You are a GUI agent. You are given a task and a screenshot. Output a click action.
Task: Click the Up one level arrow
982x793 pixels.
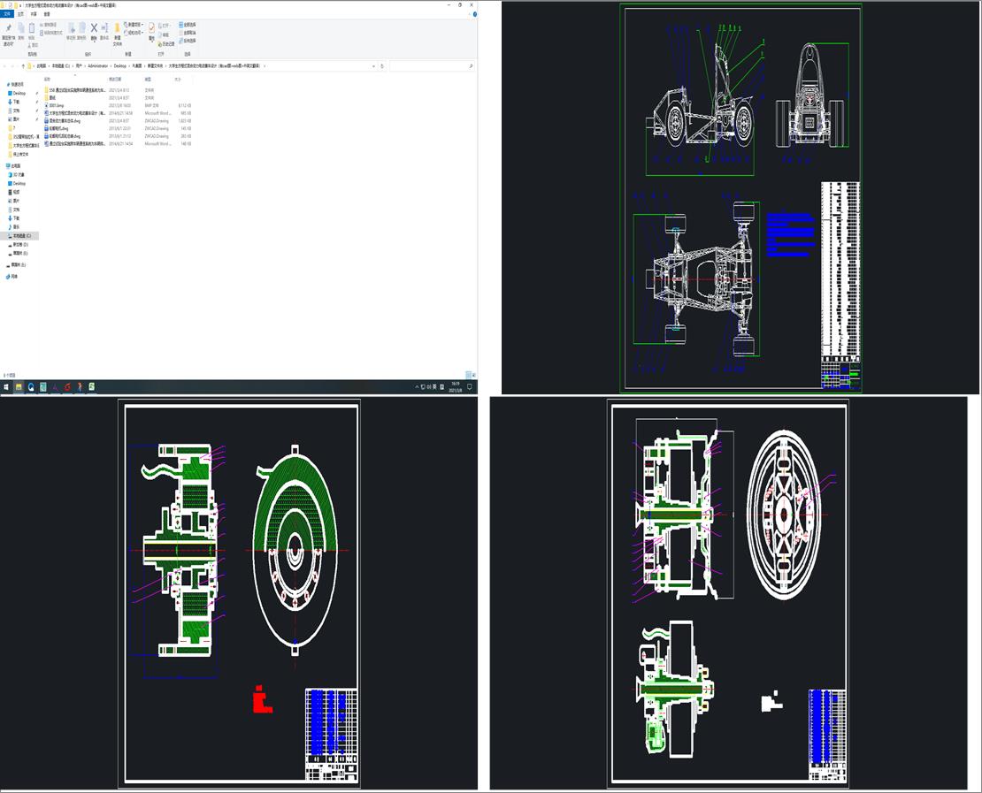coord(23,65)
